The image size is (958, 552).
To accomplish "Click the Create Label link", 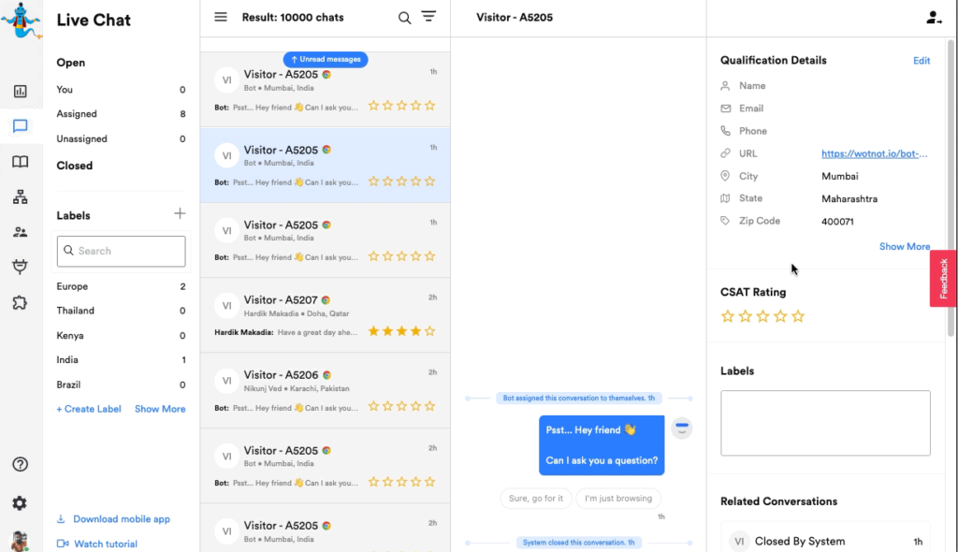I will tap(89, 409).
